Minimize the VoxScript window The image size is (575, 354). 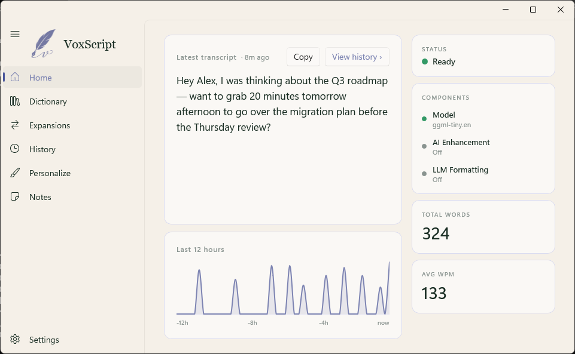506,10
